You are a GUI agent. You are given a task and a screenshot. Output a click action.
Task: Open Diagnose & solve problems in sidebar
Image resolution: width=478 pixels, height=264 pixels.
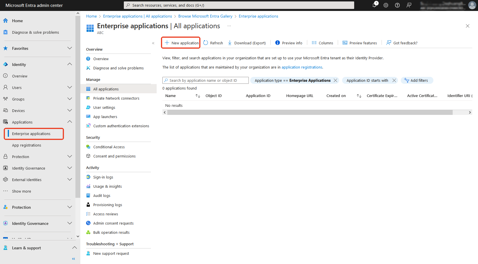pos(35,32)
